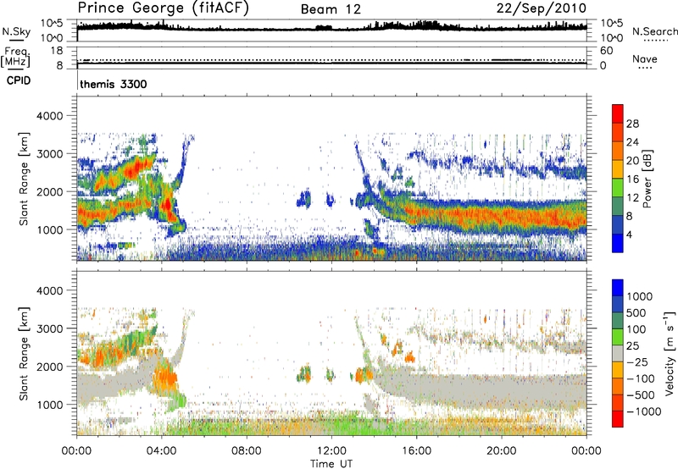Click the "08:00" time axis label

coord(247,451)
